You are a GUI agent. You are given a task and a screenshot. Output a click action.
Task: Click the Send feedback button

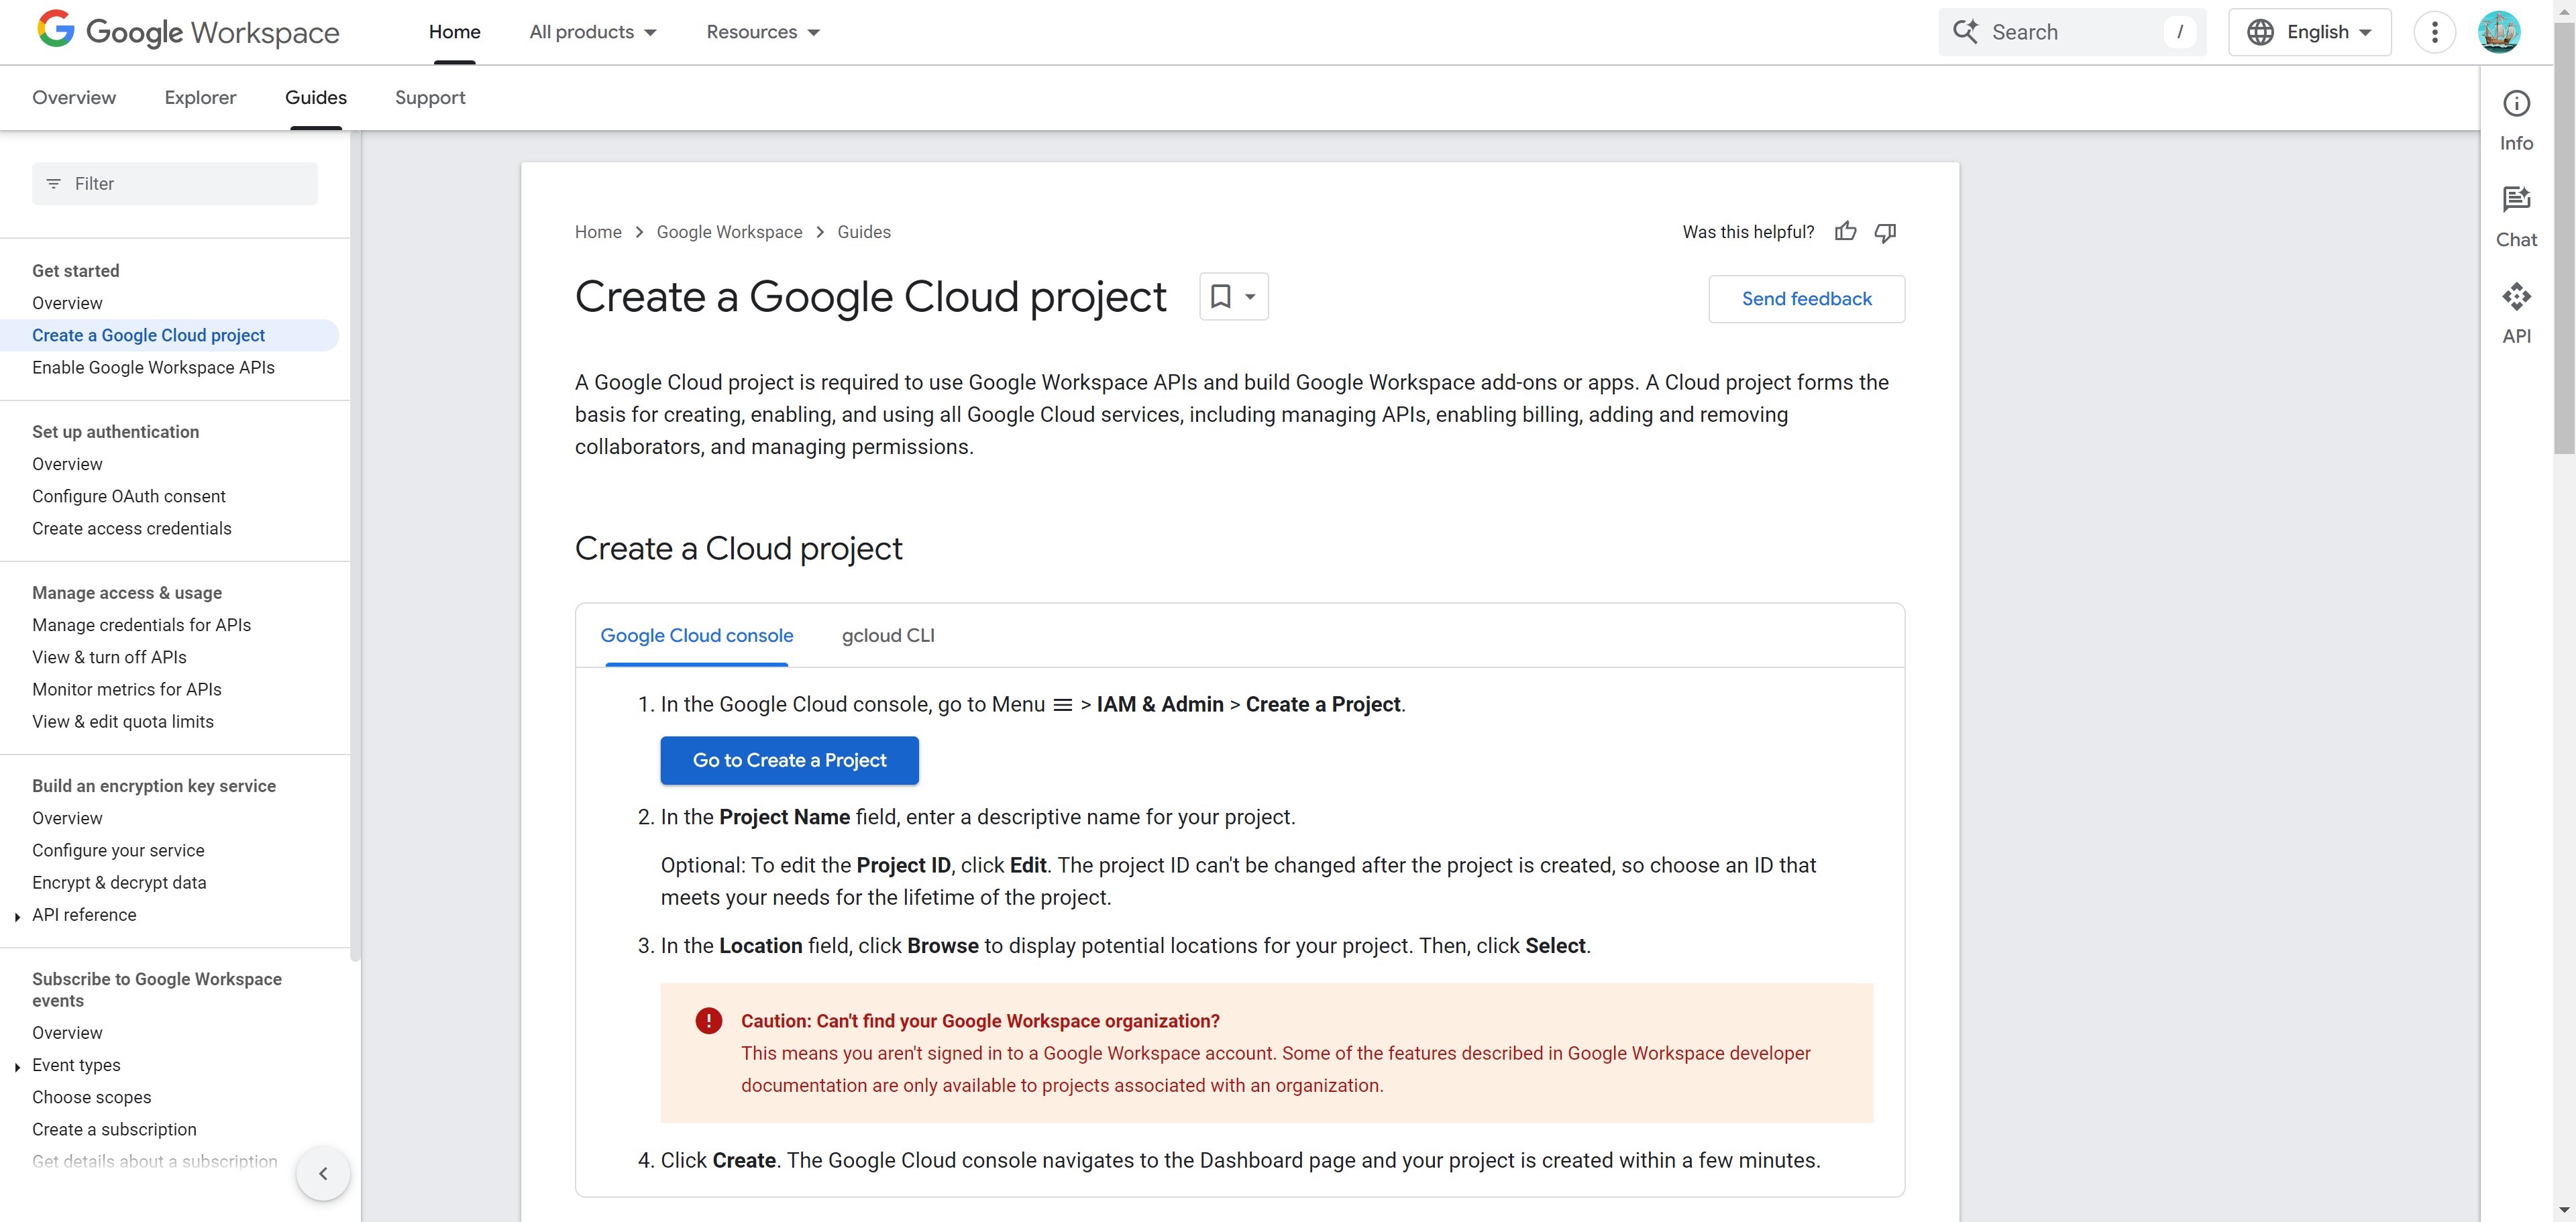coord(1807,299)
